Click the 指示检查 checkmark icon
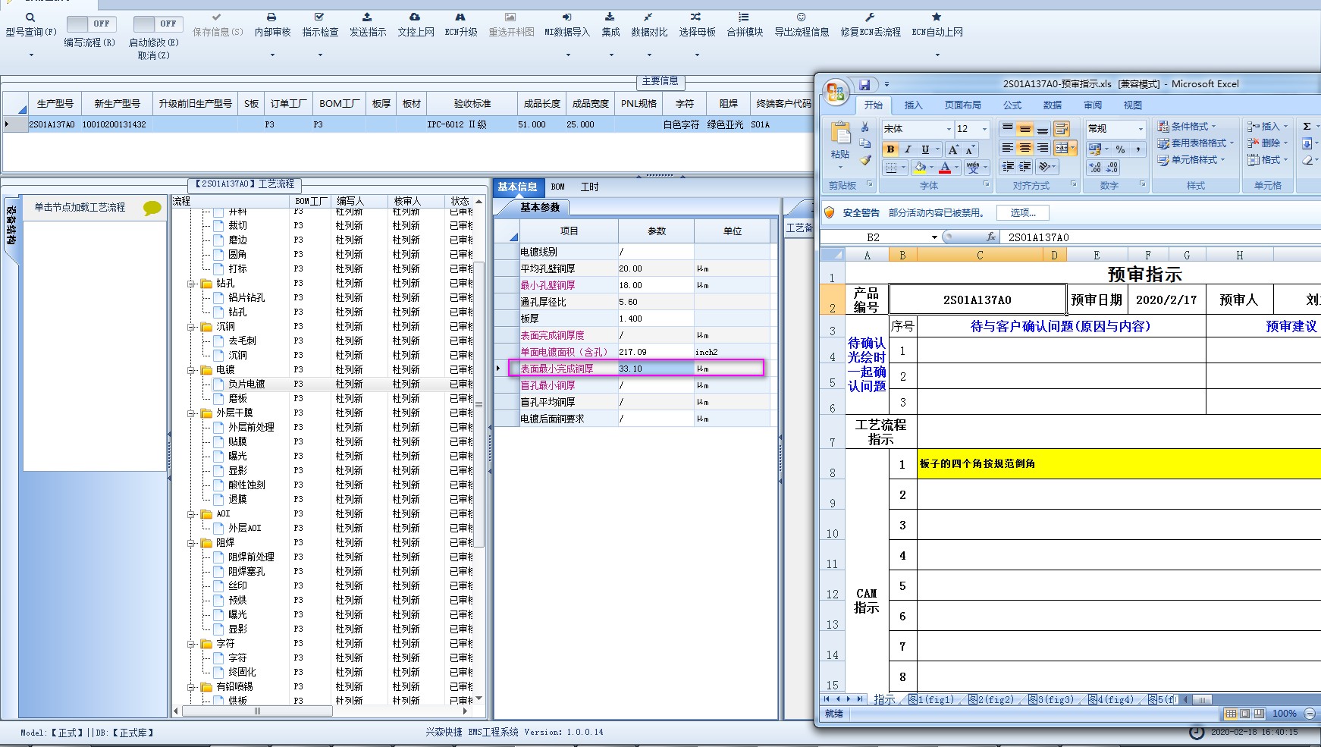1321x747 pixels. click(319, 17)
